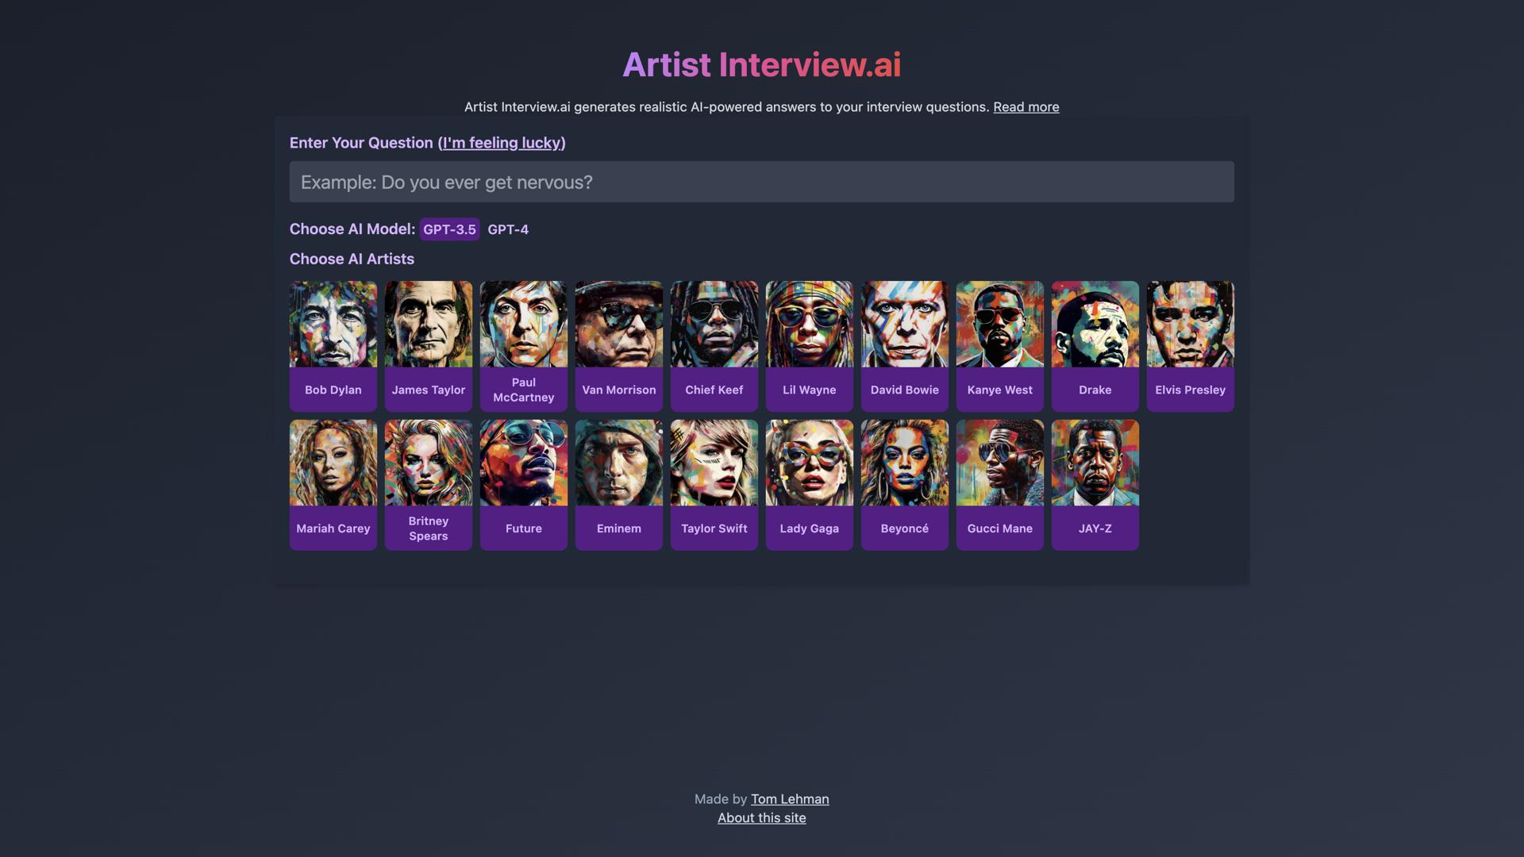Select Drake's artist portrait

(x=1095, y=345)
